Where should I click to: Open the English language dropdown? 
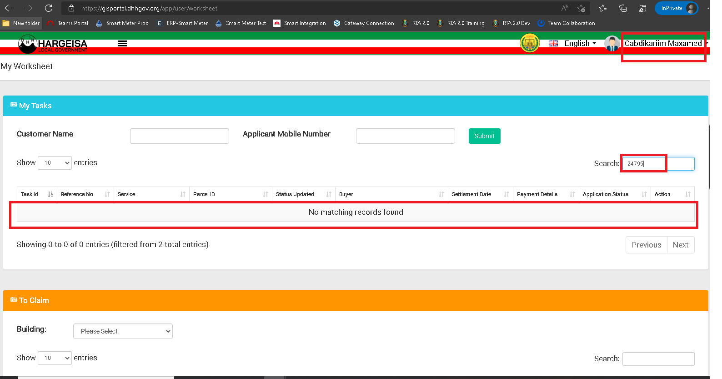click(x=580, y=43)
